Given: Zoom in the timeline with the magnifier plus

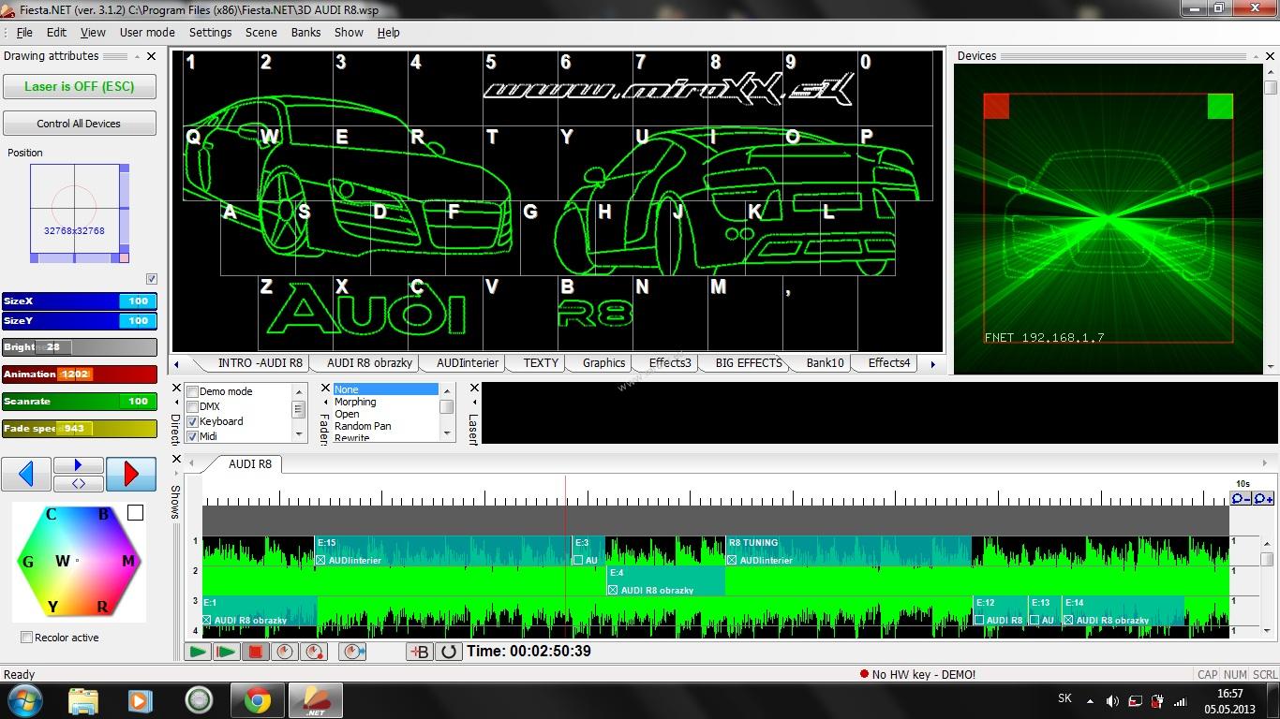Looking at the screenshot, I should [1263, 498].
